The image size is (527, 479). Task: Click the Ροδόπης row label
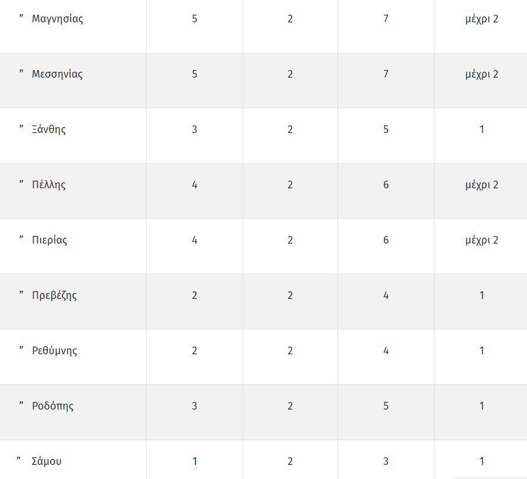pyautogui.click(x=53, y=406)
